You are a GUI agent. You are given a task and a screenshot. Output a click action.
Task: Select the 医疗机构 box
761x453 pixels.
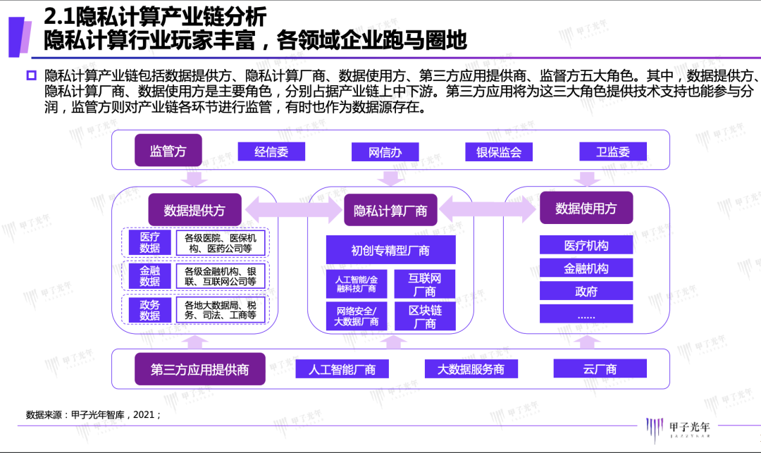pos(586,245)
